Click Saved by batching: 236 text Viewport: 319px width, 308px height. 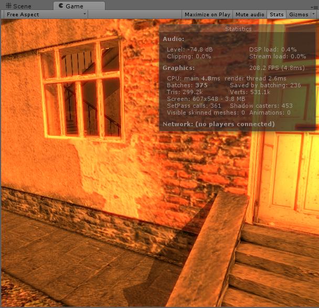coord(265,85)
